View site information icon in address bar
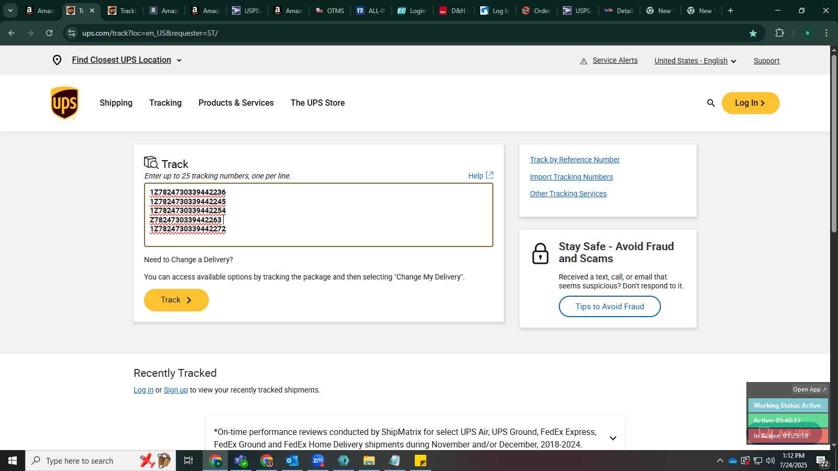838x471 pixels. point(72,33)
